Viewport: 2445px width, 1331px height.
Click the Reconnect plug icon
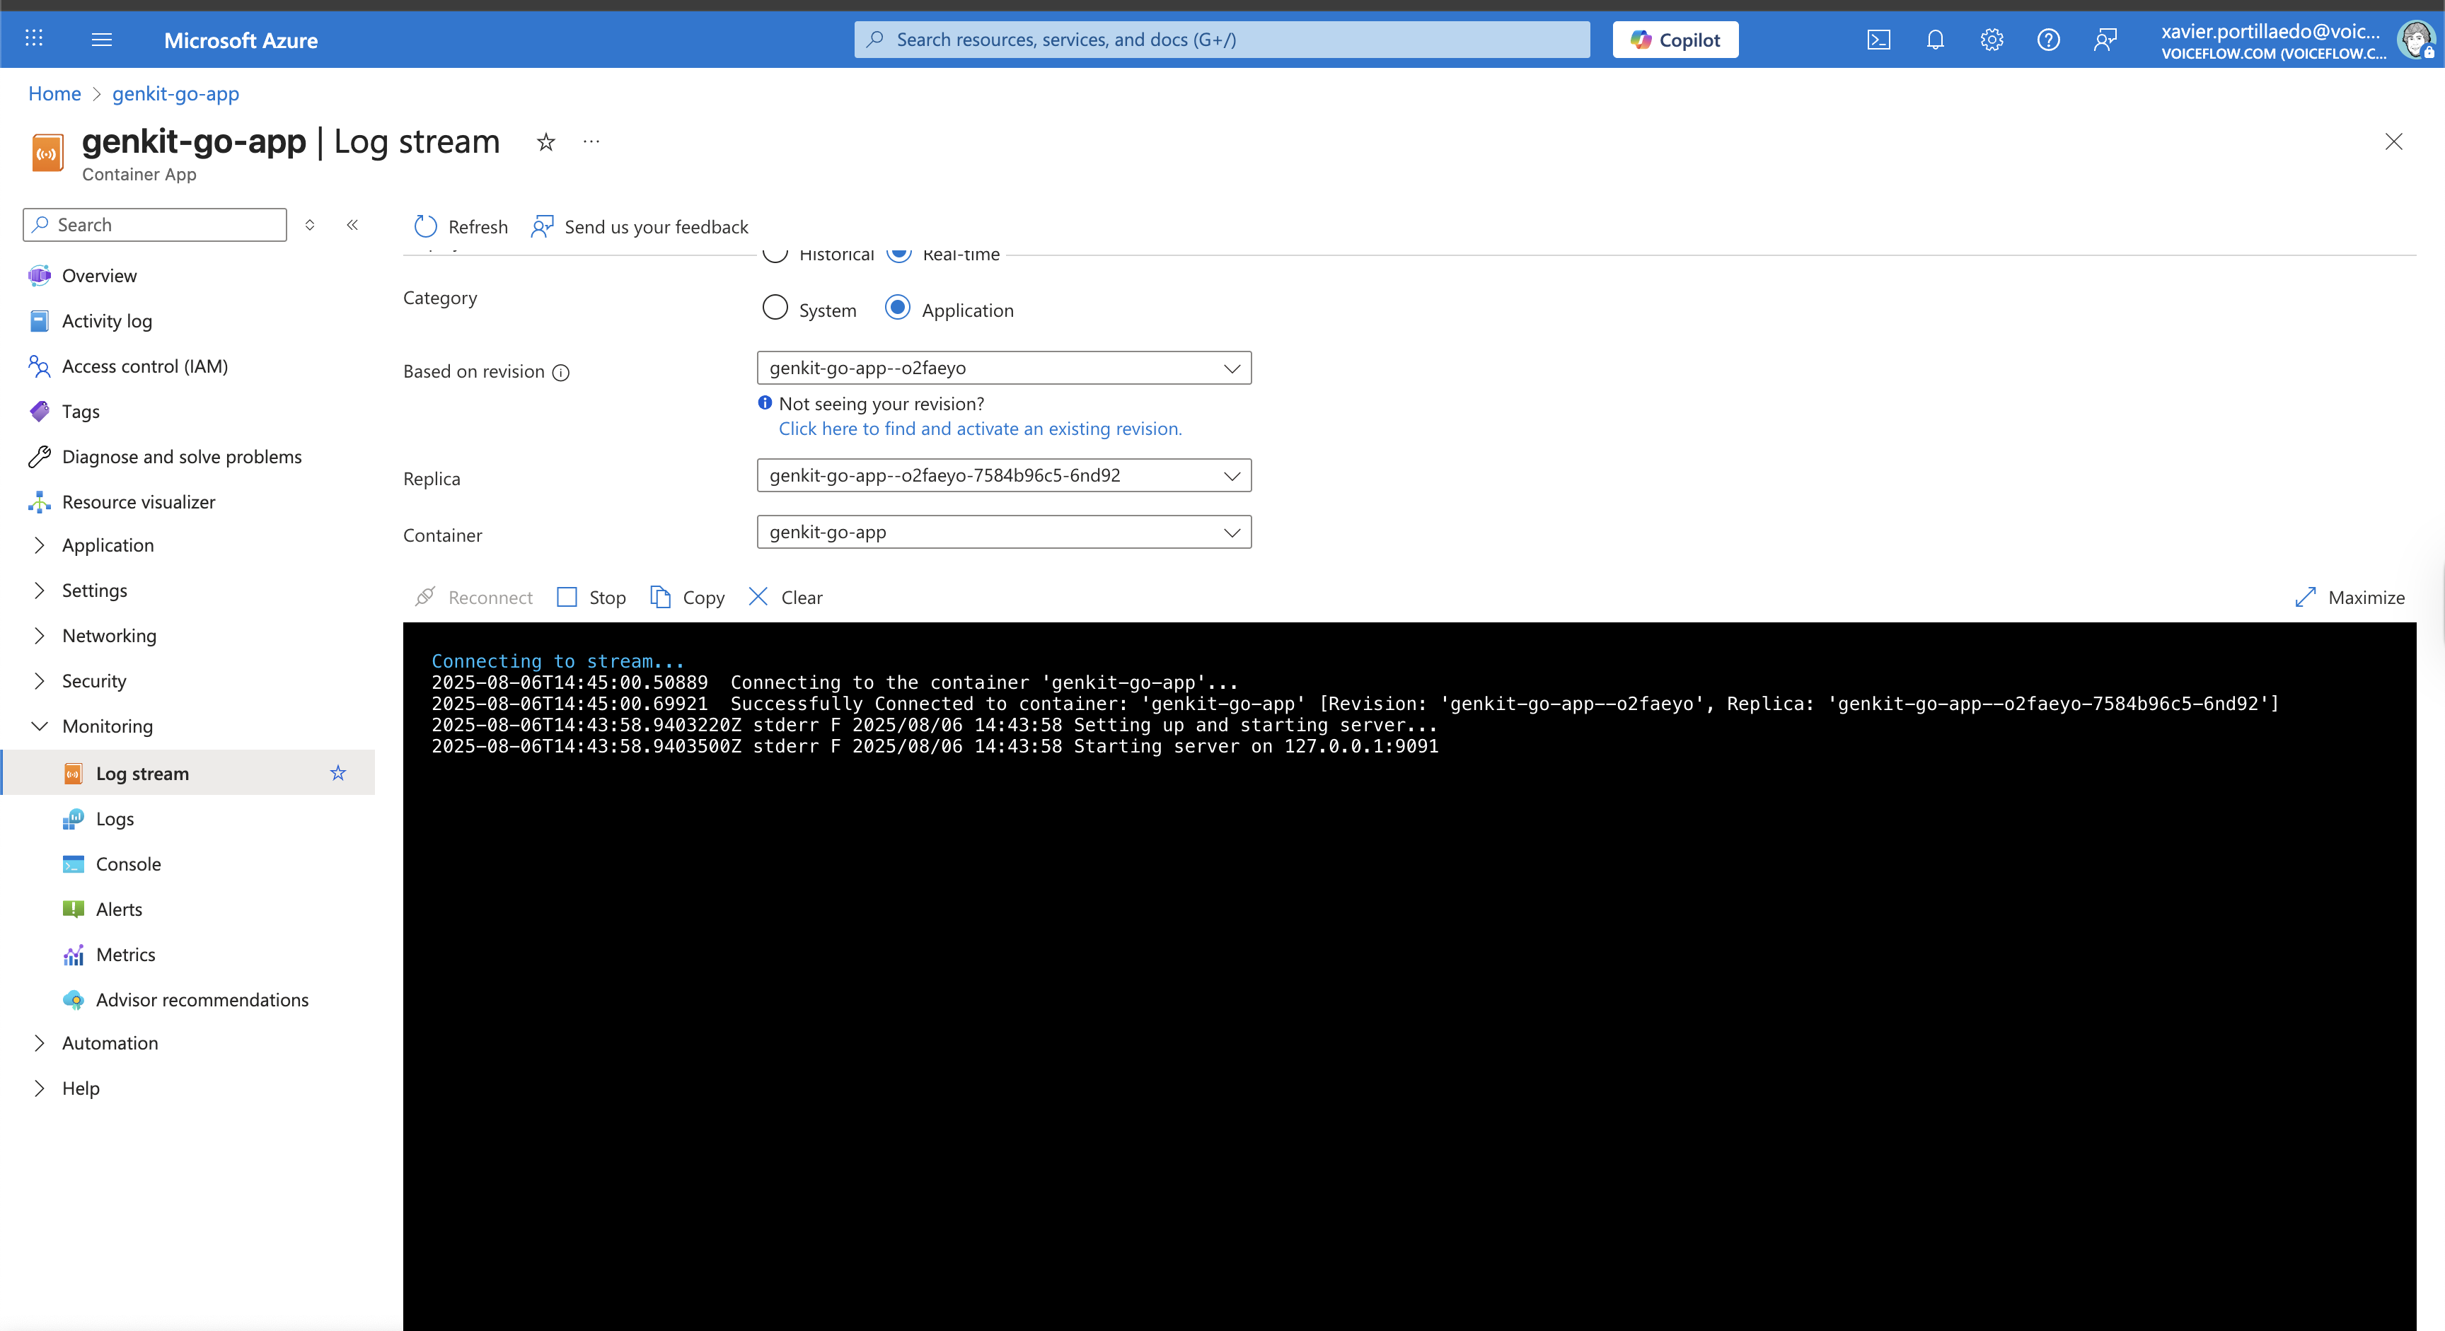(x=425, y=597)
